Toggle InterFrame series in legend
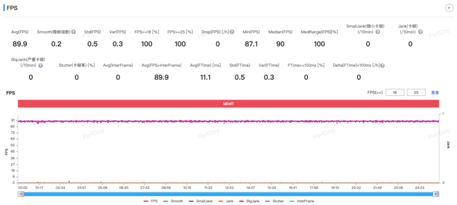This screenshot has height=205, width=457. pyautogui.click(x=302, y=201)
